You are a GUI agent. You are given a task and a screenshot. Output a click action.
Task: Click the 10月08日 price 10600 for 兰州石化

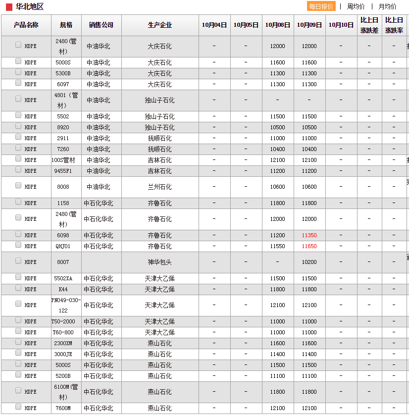pyautogui.click(x=278, y=187)
